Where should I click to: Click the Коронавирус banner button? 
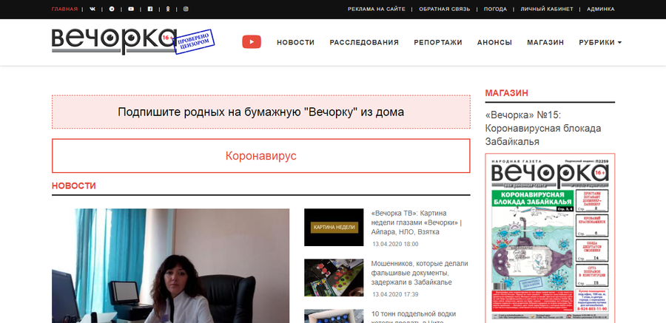click(x=260, y=156)
